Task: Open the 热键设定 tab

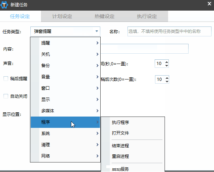Action: pyautogui.click(x=105, y=16)
